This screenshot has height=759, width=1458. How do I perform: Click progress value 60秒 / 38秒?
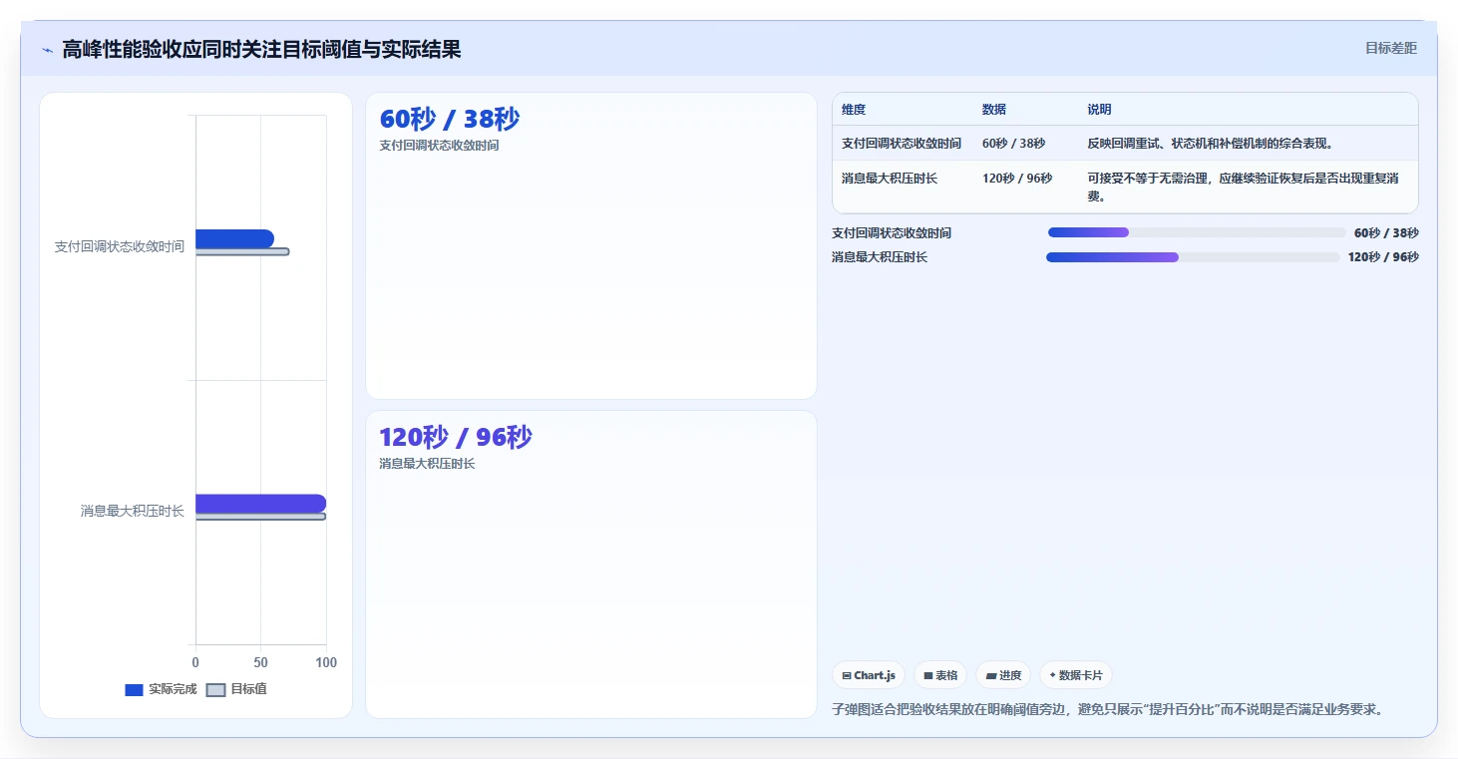coord(1386,233)
